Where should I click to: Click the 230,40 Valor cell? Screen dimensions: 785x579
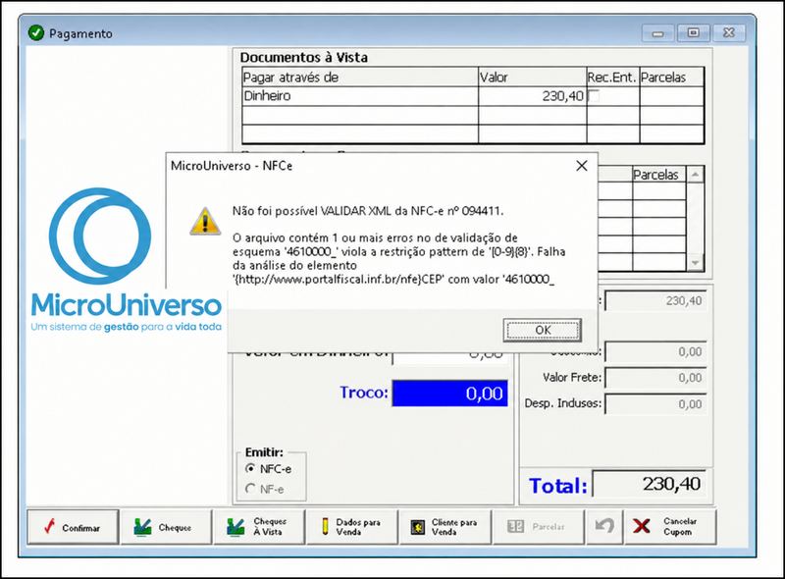(532, 96)
